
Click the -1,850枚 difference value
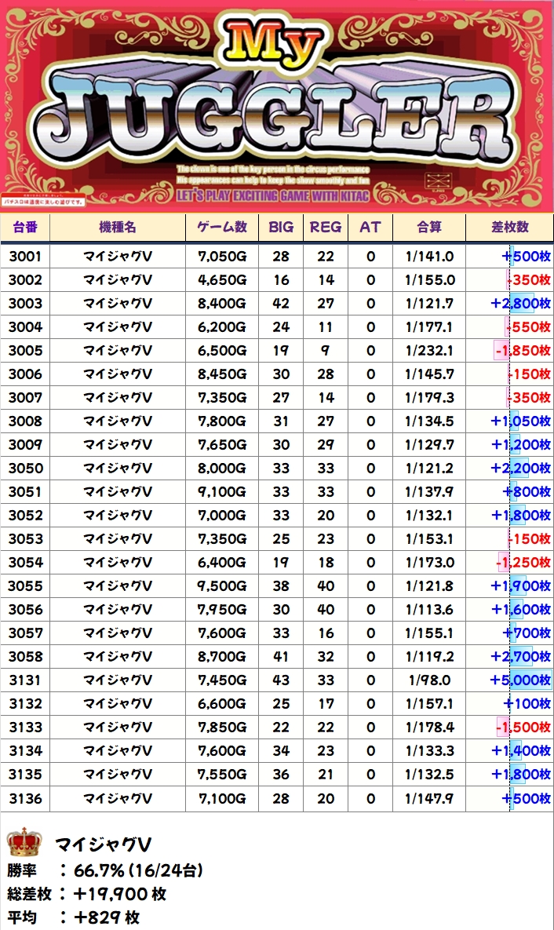(x=523, y=351)
